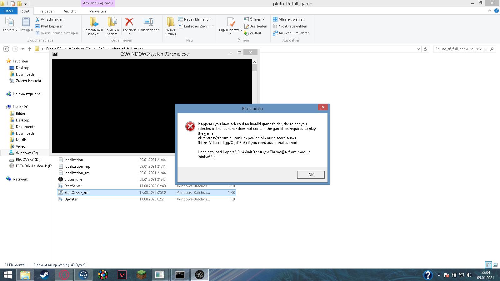Switch to details view
This screenshot has width=500, height=281.
click(x=488, y=265)
